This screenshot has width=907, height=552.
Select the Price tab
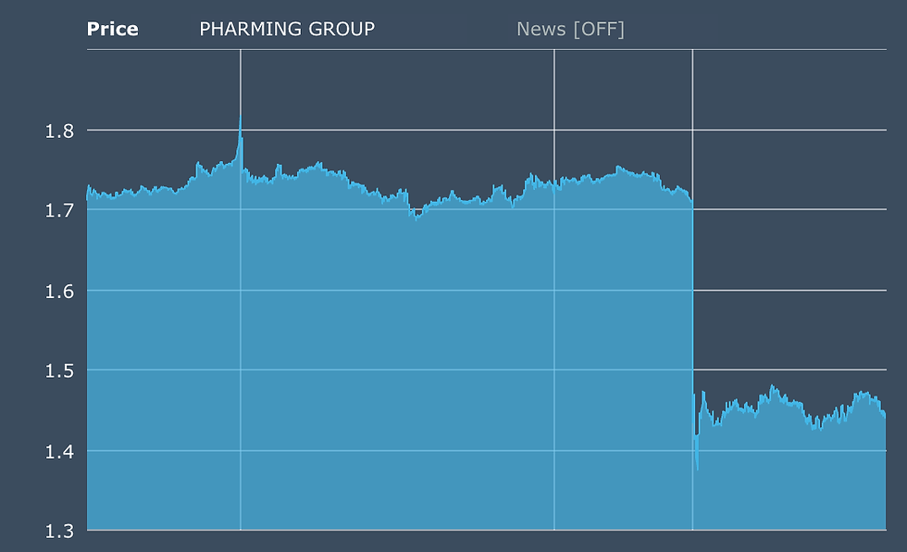tap(112, 29)
